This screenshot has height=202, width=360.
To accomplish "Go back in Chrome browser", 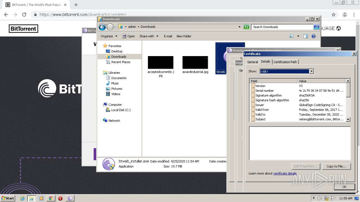I will coord(6,15).
